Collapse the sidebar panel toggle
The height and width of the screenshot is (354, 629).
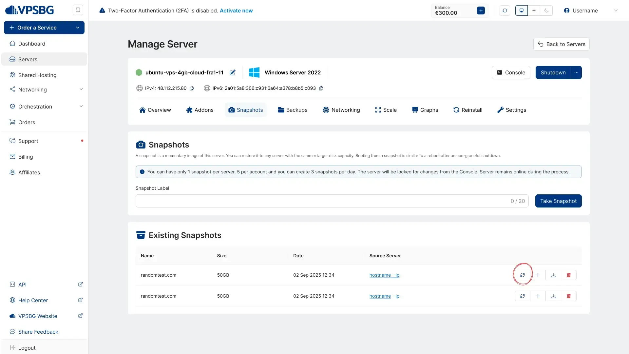[78, 10]
